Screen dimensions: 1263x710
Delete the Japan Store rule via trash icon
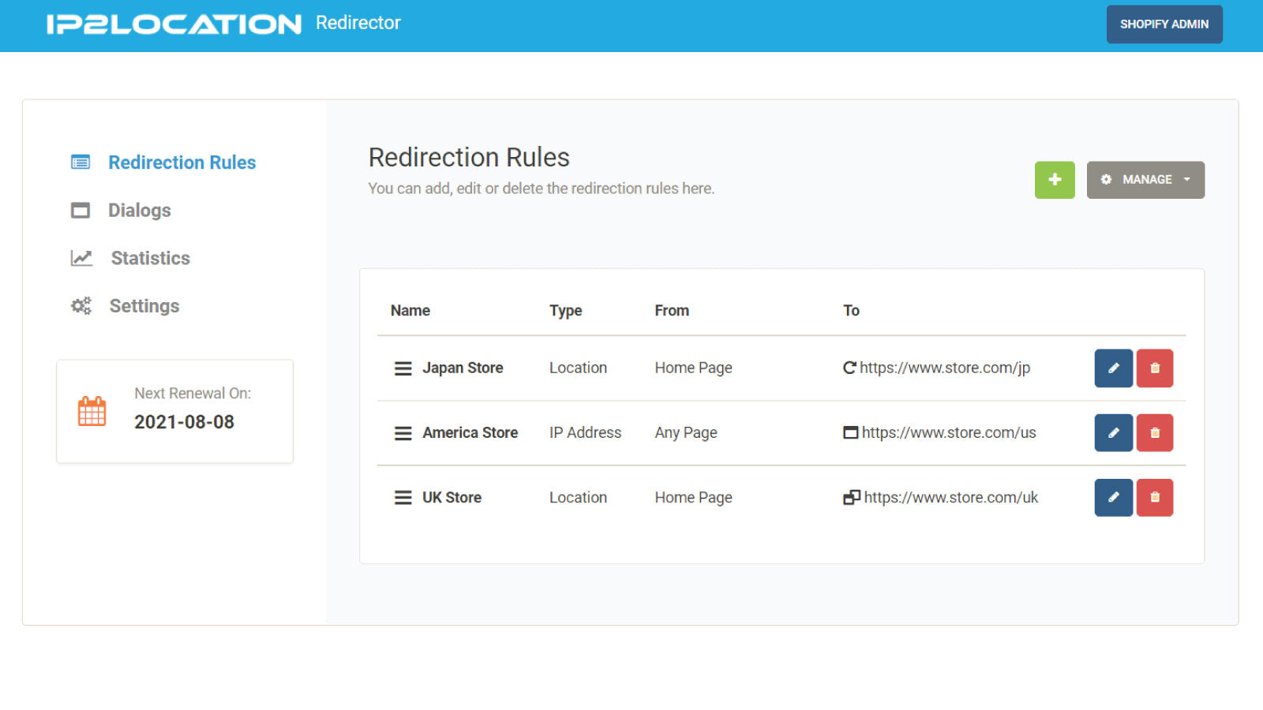pyautogui.click(x=1154, y=368)
